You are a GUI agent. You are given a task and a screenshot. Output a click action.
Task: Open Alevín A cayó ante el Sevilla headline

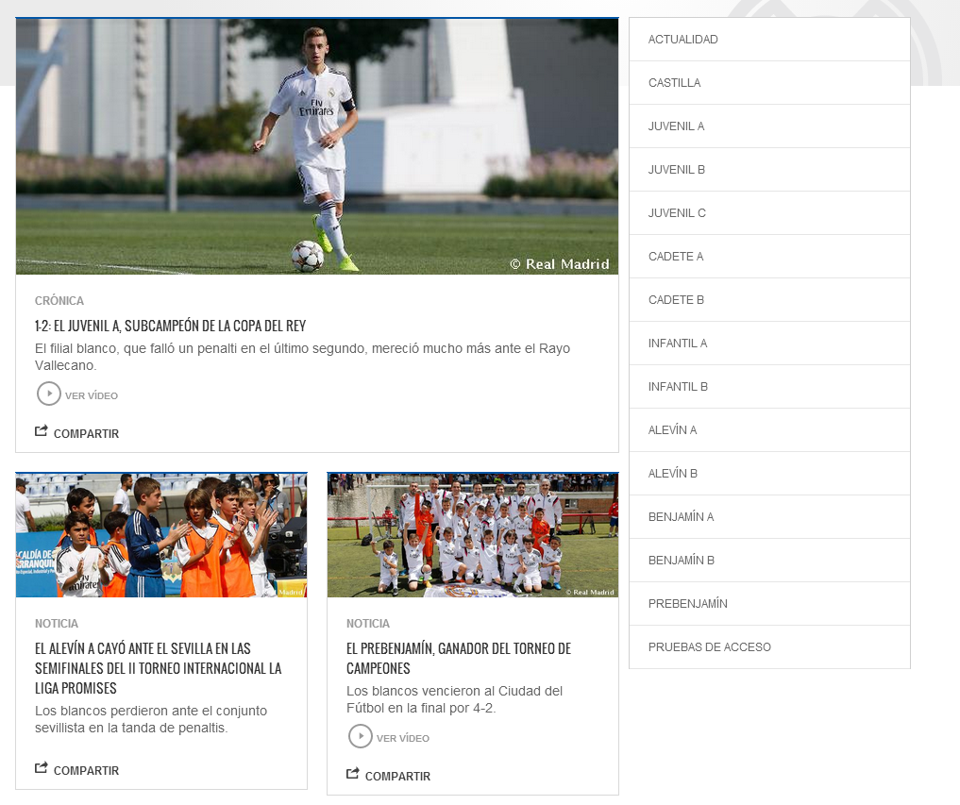(158, 668)
